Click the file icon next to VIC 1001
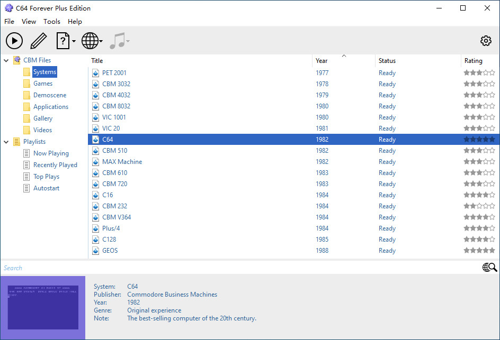Screen dimensions: 500x340 coord(95,117)
